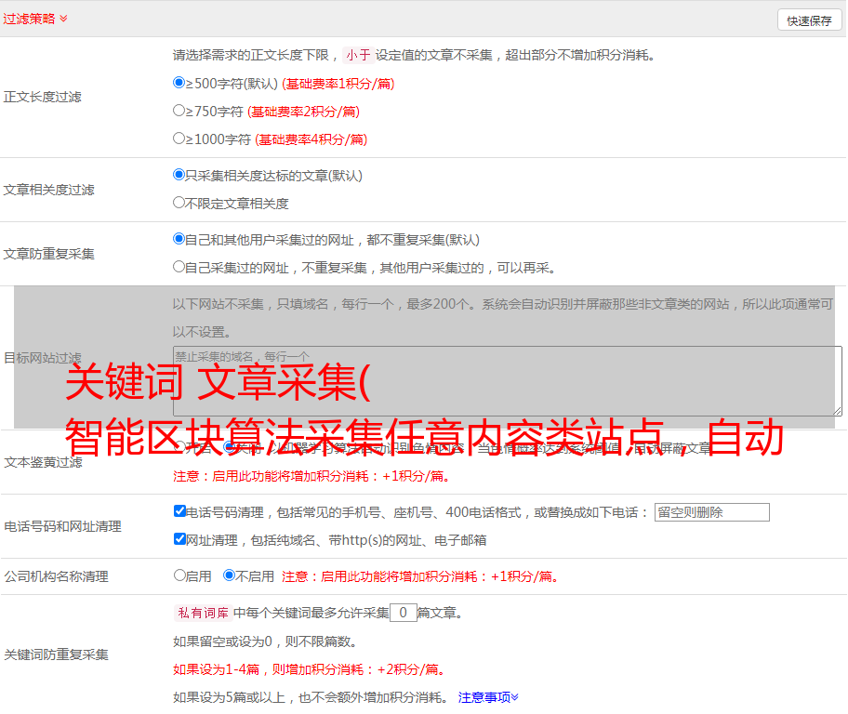
Task: Focus the 禁止采集的域名 textarea
Action: coord(508,381)
